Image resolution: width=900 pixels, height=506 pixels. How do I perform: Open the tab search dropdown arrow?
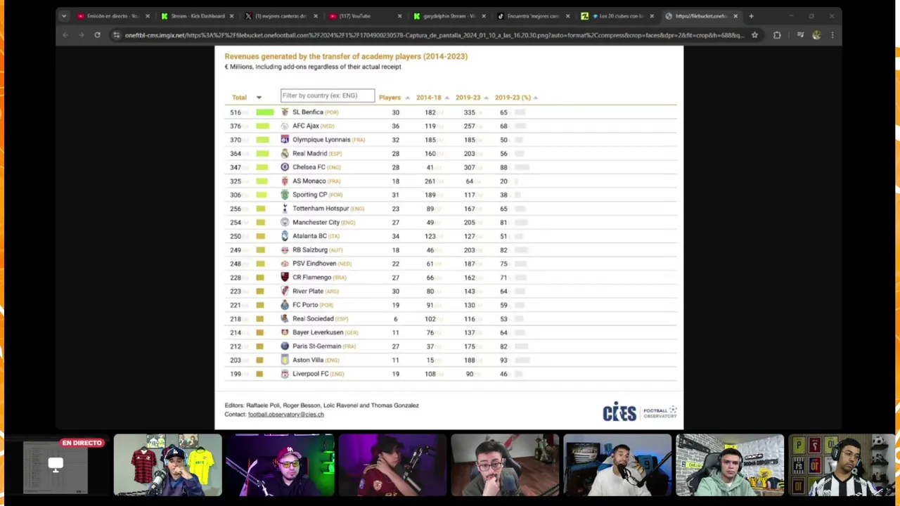click(x=64, y=16)
